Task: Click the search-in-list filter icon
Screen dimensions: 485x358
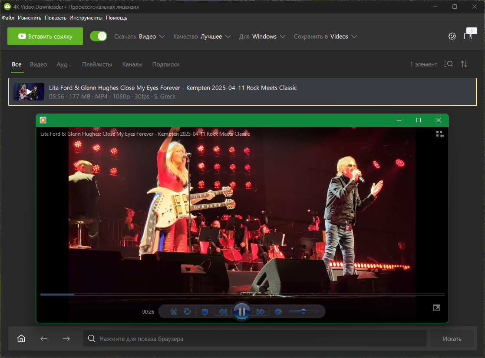Action: coord(449,64)
